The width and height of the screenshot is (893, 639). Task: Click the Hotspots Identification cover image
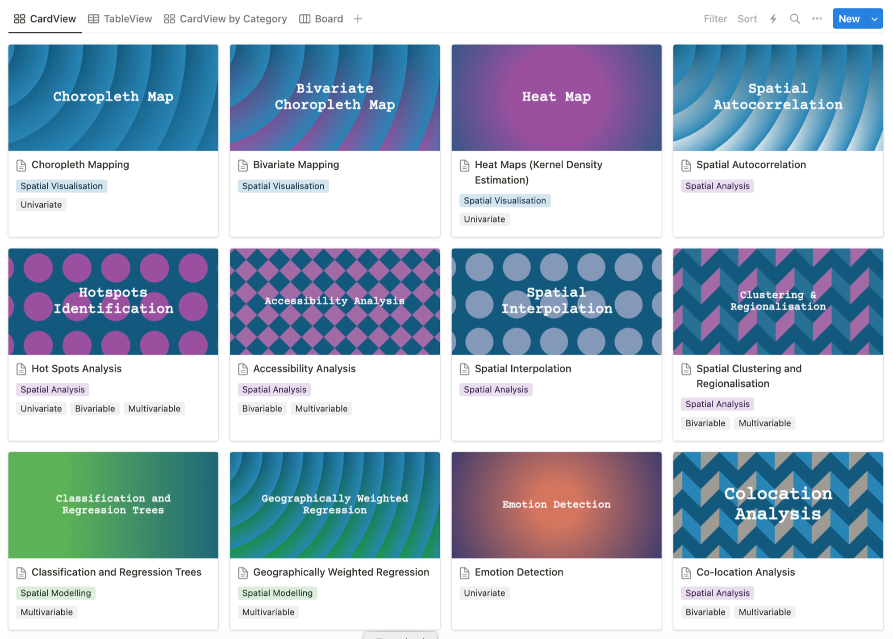click(x=113, y=301)
